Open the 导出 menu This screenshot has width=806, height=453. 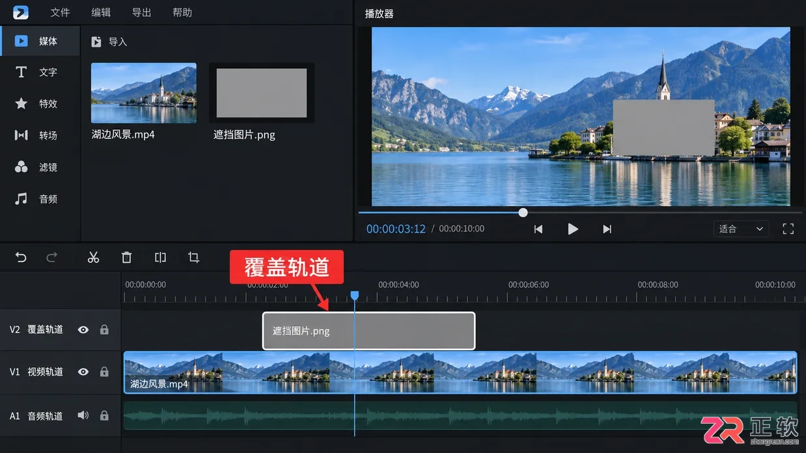pyautogui.click(x=141, y=12)
